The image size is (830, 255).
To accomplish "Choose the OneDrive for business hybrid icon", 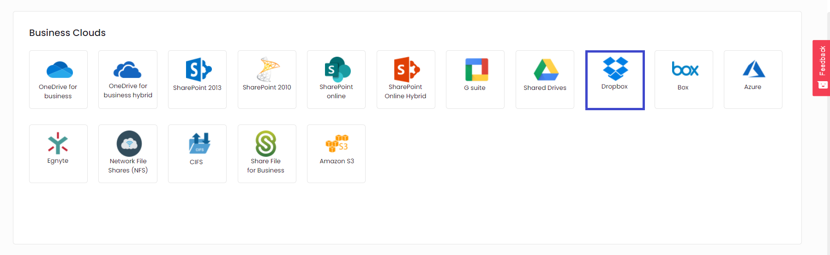I will coord(127,70).
